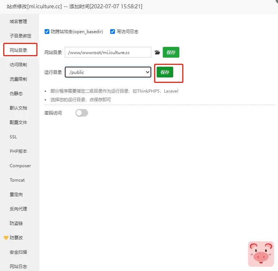Toggle 写访问日志 checkbox
Screen dimensions: 278x271
[112, 32]
